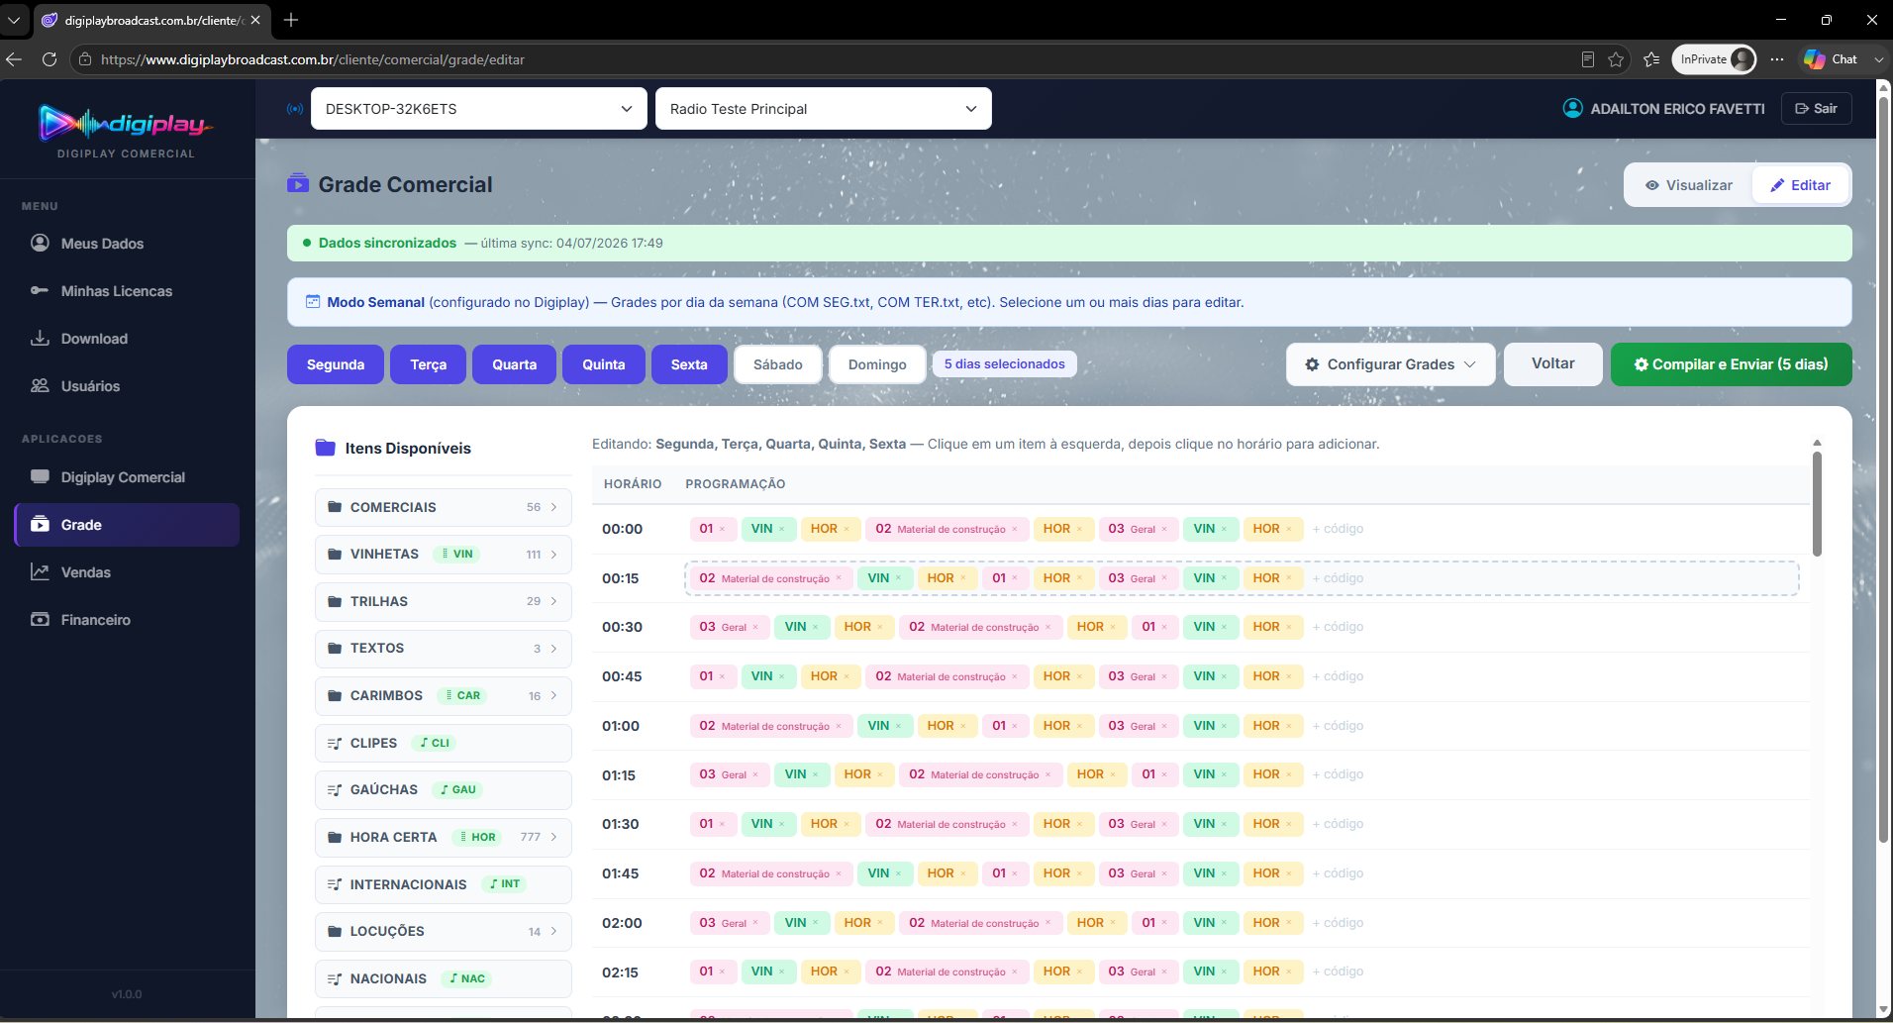
Task: Add page to favorites star icon
Action: pos(1616,59)
